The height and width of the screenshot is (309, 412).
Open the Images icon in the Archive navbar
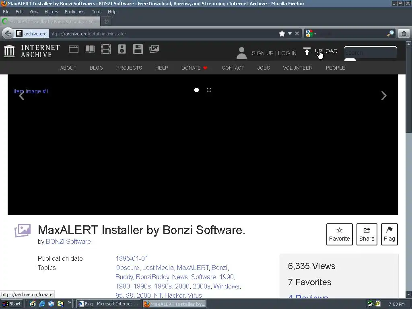(x=154, y=49)
